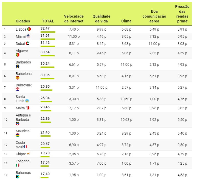Click the UAE flag next to Dubai
Viewport: 197px width, 183px height.
[x=28, y=44]
